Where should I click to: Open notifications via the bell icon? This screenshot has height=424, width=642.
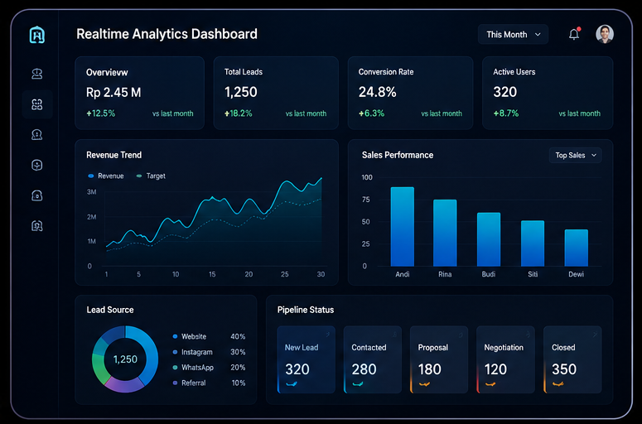574,34
